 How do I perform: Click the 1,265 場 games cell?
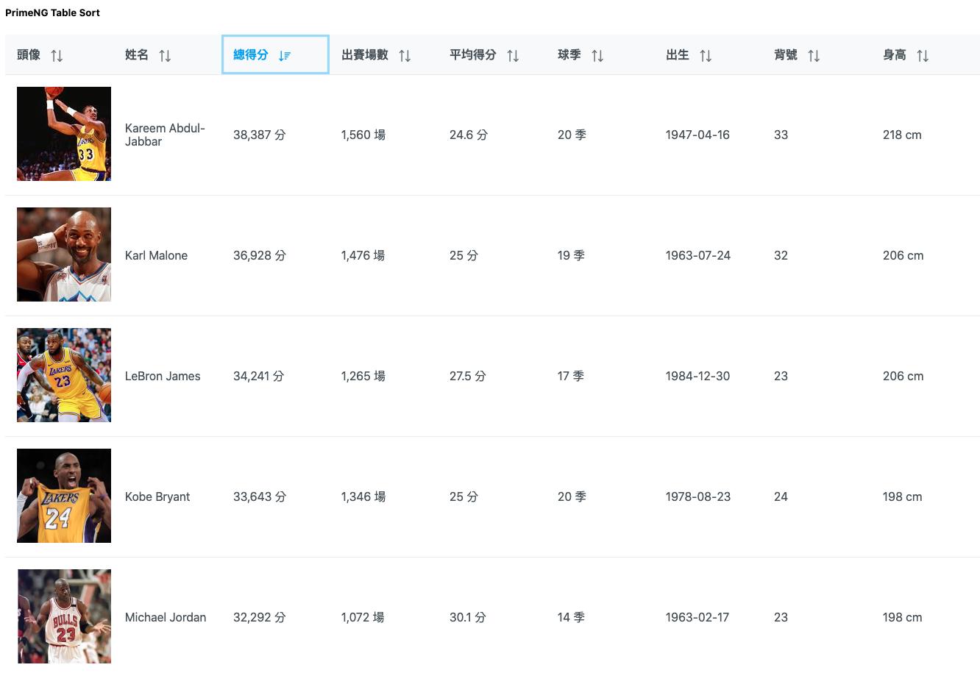363,377
